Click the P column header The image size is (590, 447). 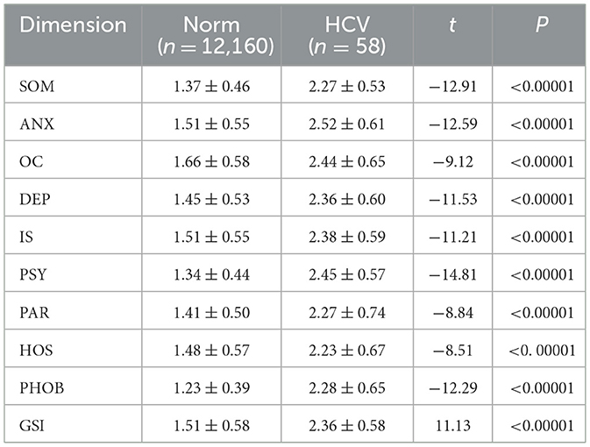[x=540, y=25]
